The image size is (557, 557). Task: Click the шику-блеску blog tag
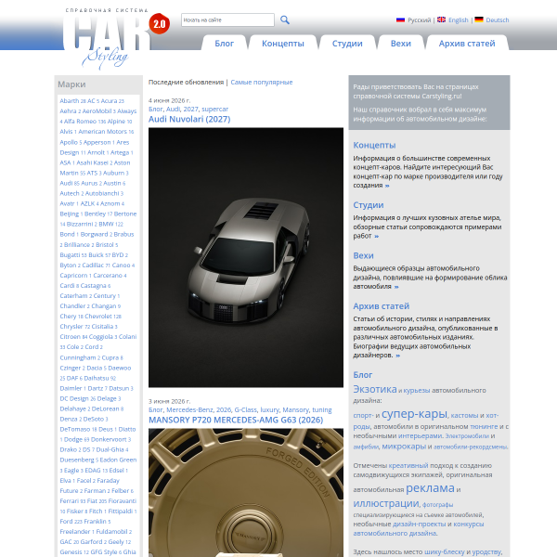445,552
